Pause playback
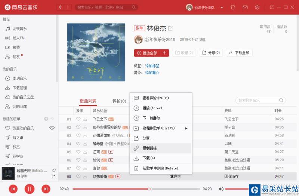This screenshot has height=196, width=299. click(x=30, y=189)
